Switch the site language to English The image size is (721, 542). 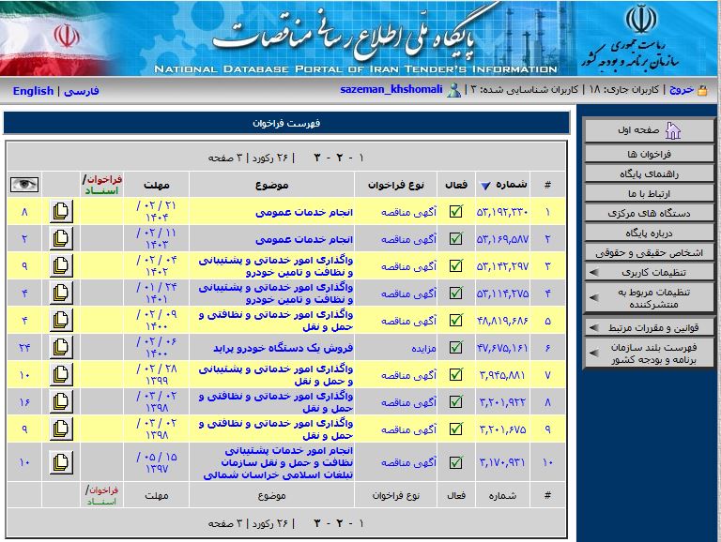33,91
